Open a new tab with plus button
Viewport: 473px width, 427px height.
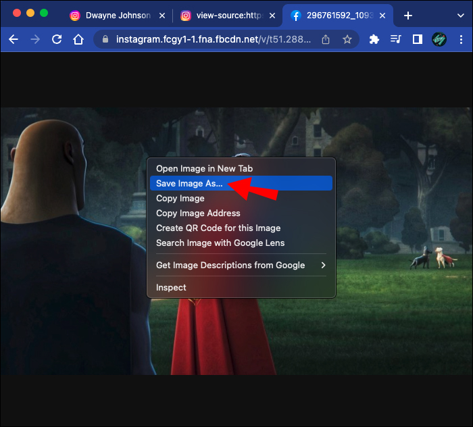pos(408,16)
